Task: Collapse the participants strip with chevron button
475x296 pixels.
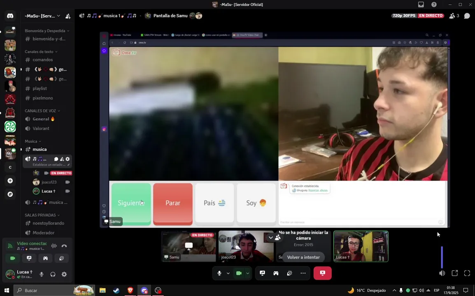Action: click(x=270, y=238)
